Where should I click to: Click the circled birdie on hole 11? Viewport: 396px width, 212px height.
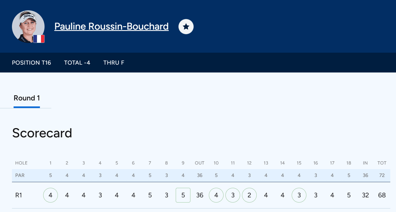coord(233,195)
